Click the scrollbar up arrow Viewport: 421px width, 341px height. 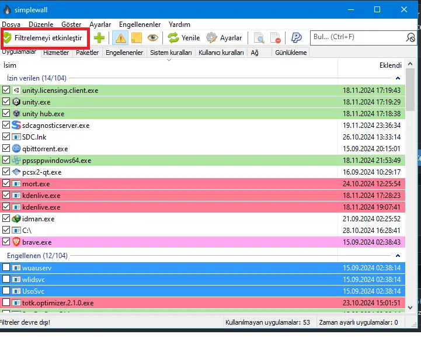410,64
